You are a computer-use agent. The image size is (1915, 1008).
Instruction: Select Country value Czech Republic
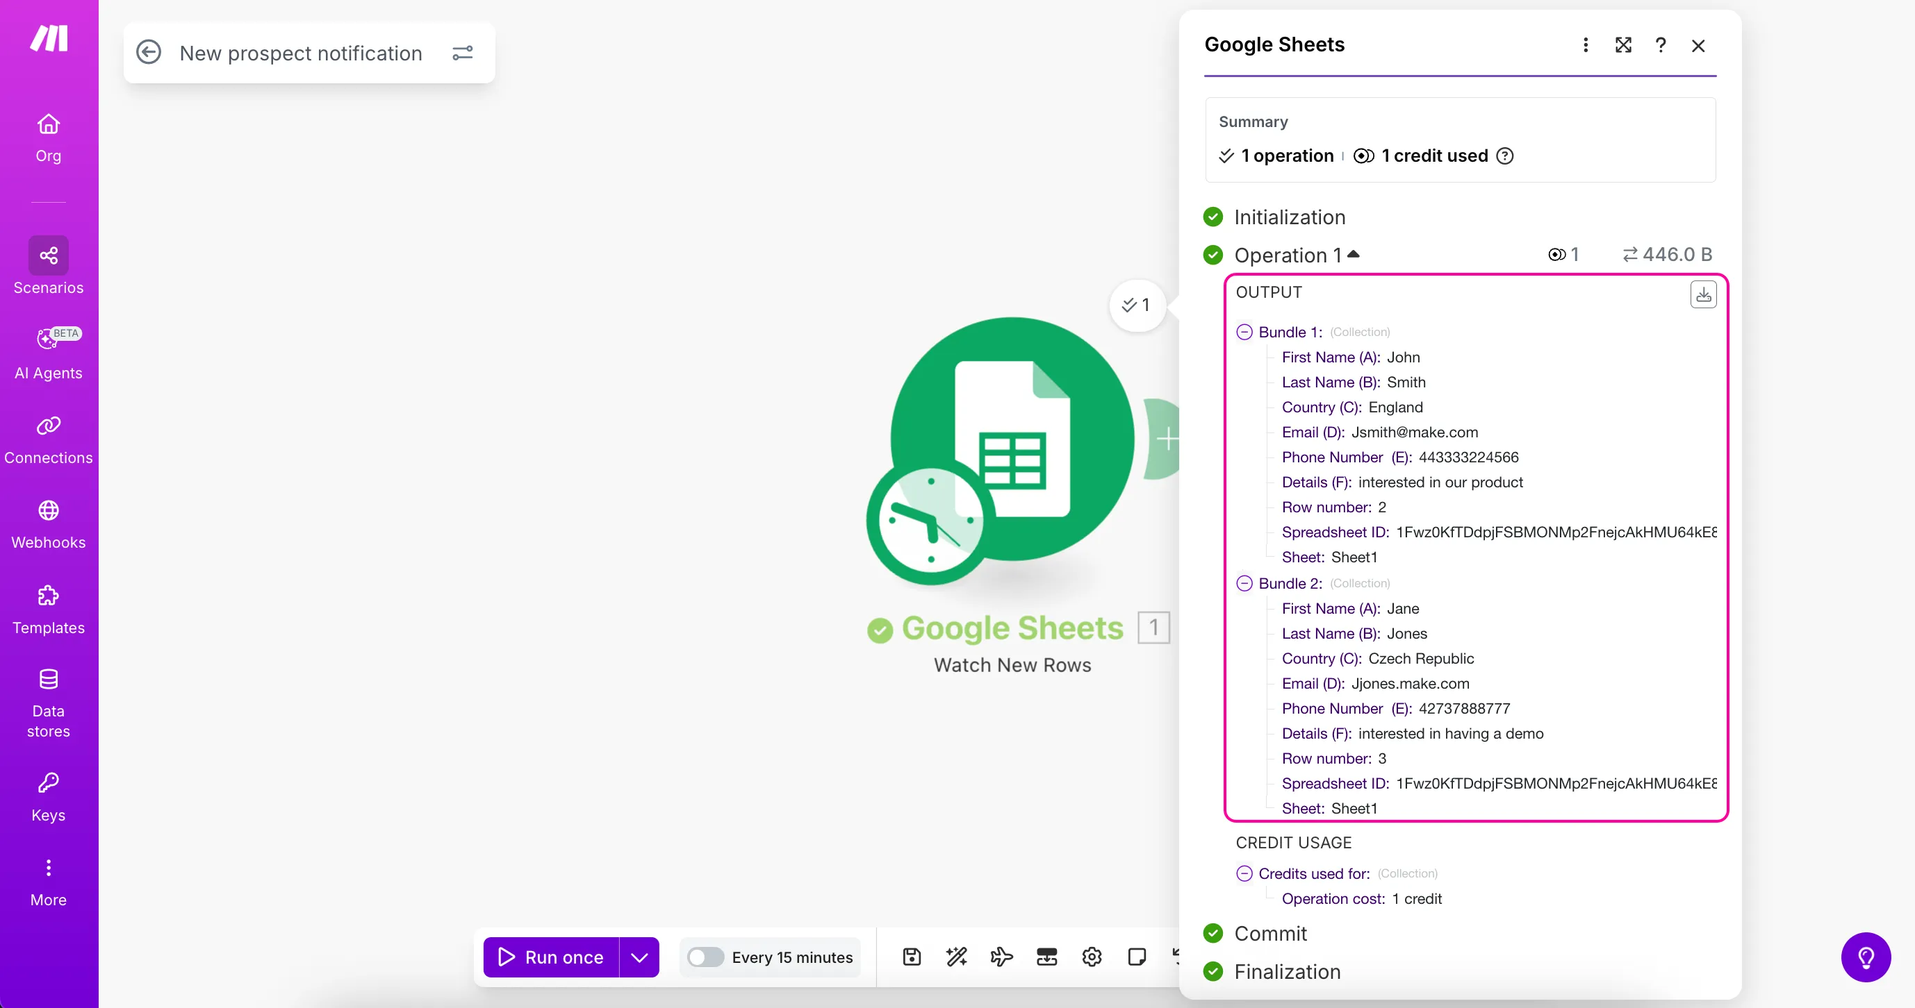pos(1422,659)
